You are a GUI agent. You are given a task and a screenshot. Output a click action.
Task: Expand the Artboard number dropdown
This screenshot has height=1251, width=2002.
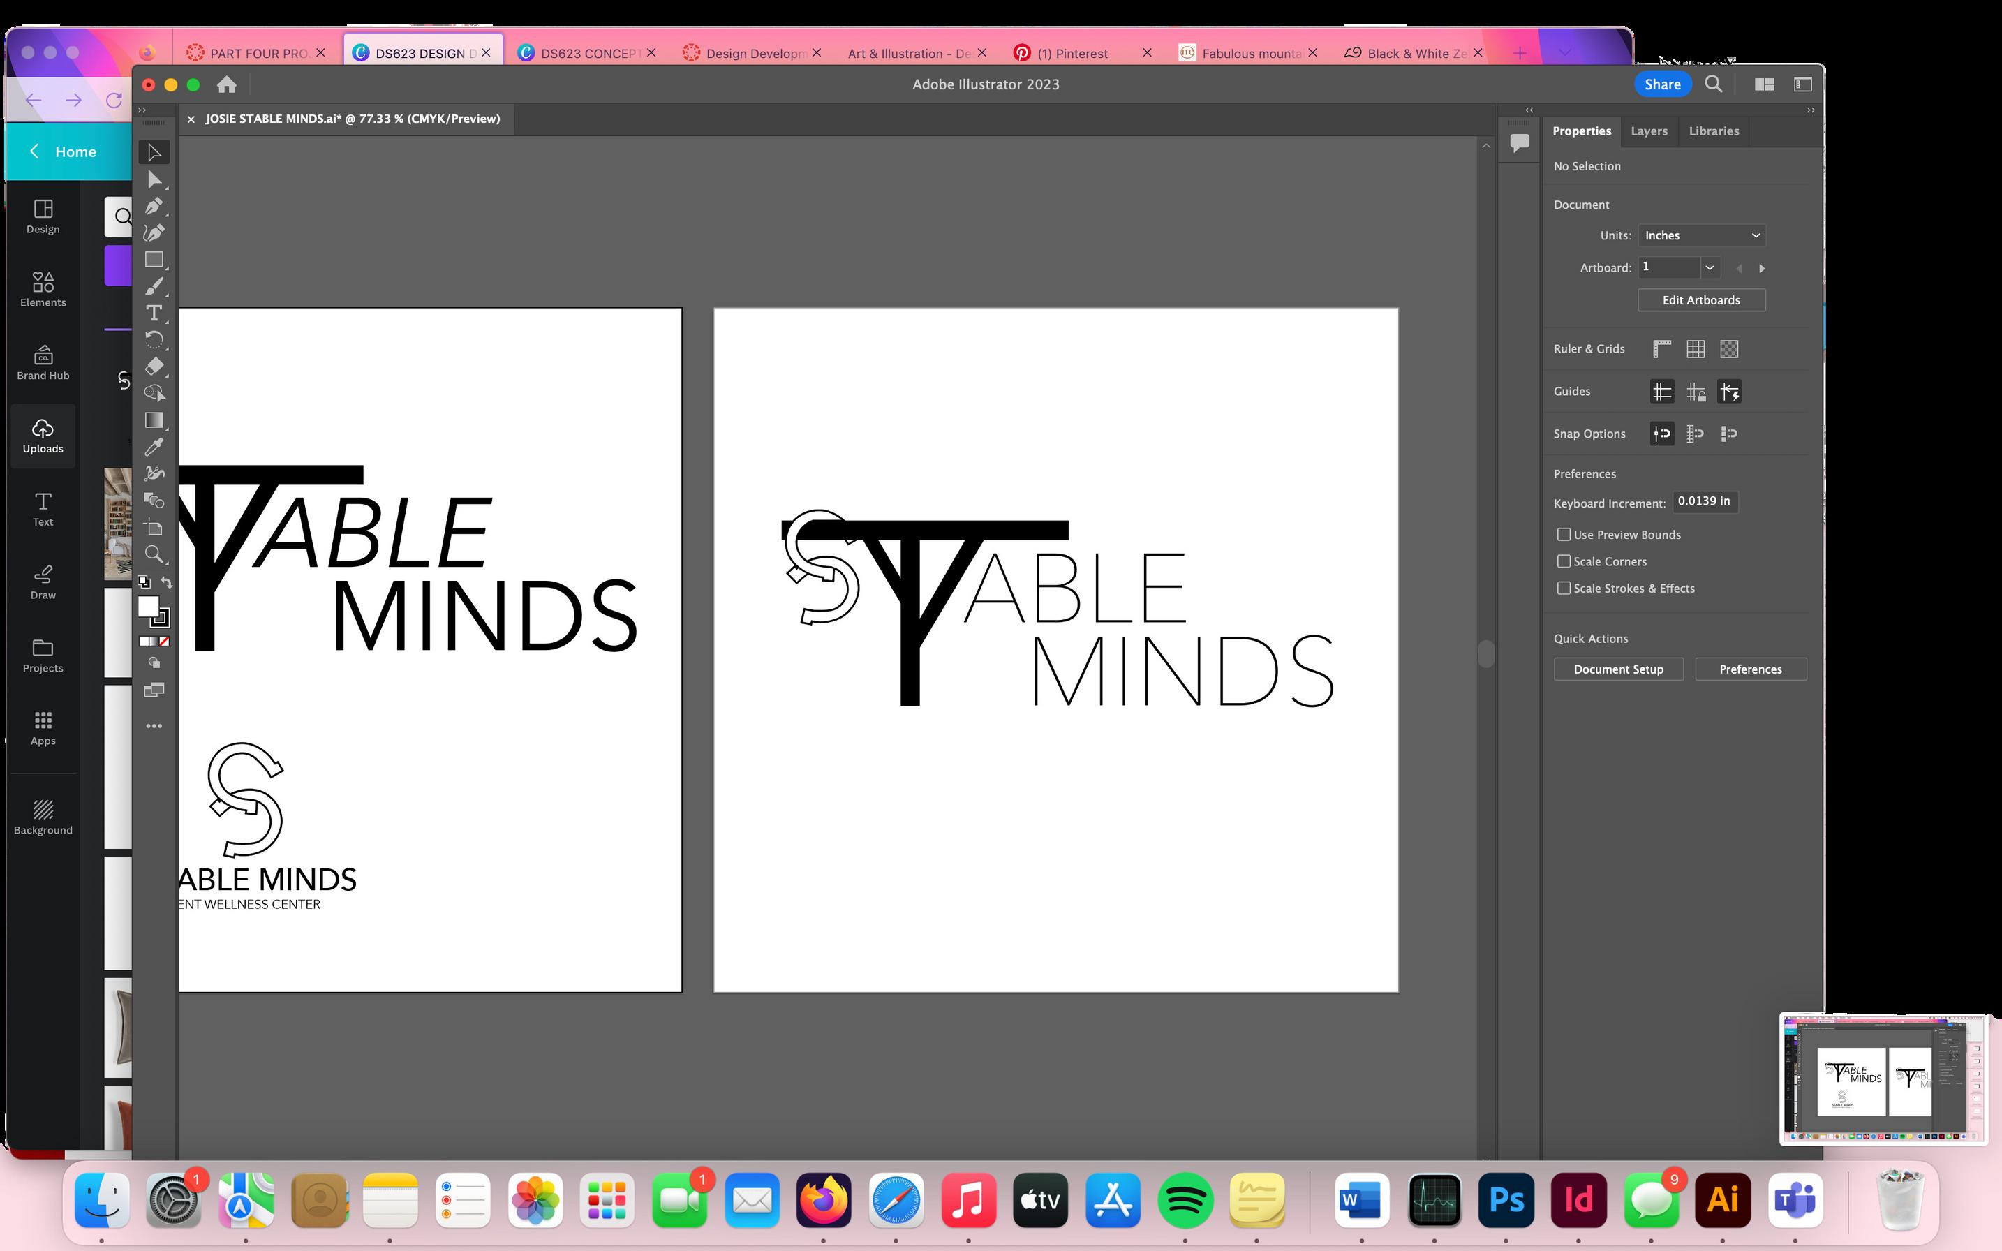[1709, 267]
